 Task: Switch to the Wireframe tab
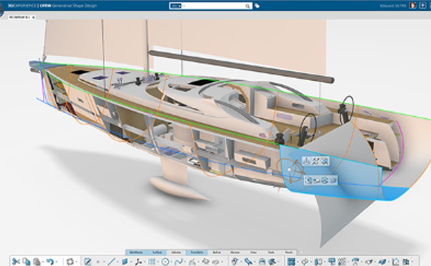[x=137, y=252]
